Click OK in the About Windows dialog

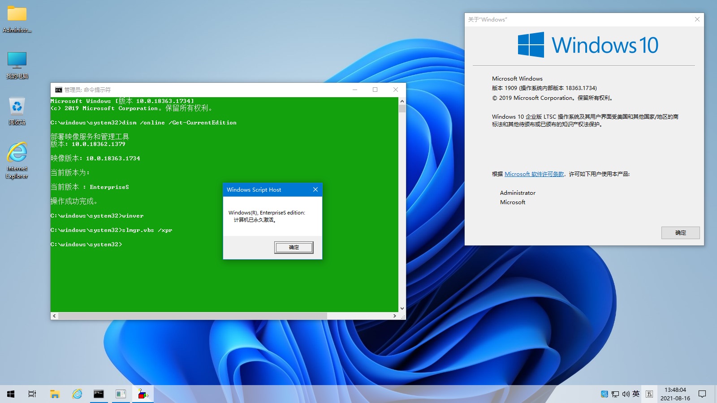pos(680,233)
